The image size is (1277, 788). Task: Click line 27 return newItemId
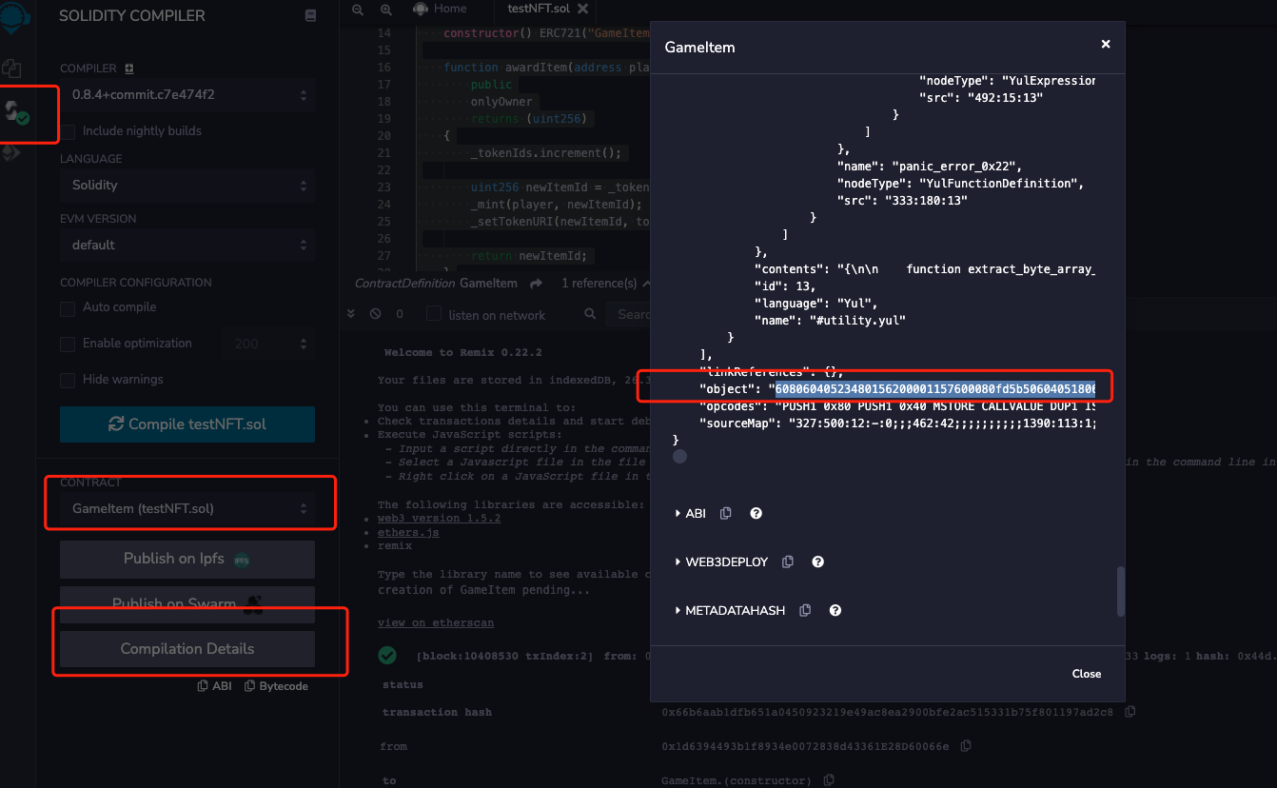[531, 256]
